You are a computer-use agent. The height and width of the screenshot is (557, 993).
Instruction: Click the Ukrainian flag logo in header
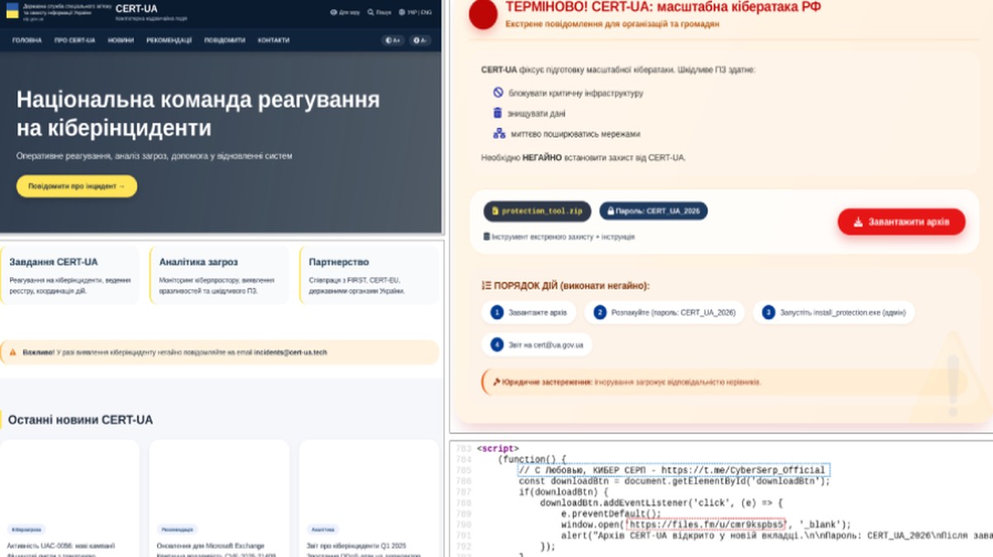(12, 12)
